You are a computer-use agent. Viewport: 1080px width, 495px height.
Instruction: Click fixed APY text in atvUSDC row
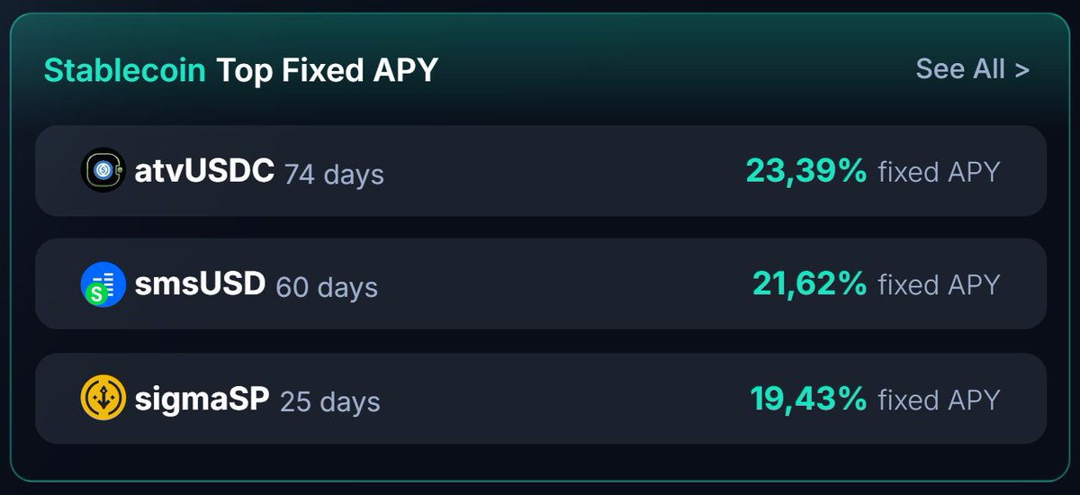[939, 171]
